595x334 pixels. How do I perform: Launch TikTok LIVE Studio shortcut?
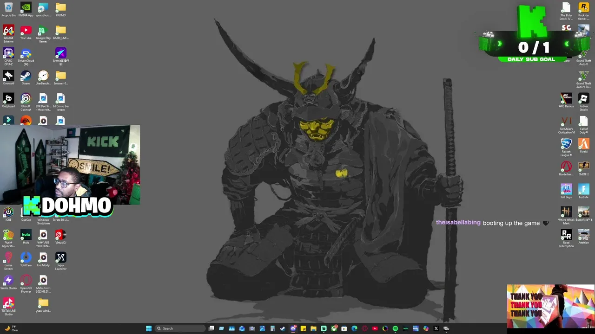[8, 307]
